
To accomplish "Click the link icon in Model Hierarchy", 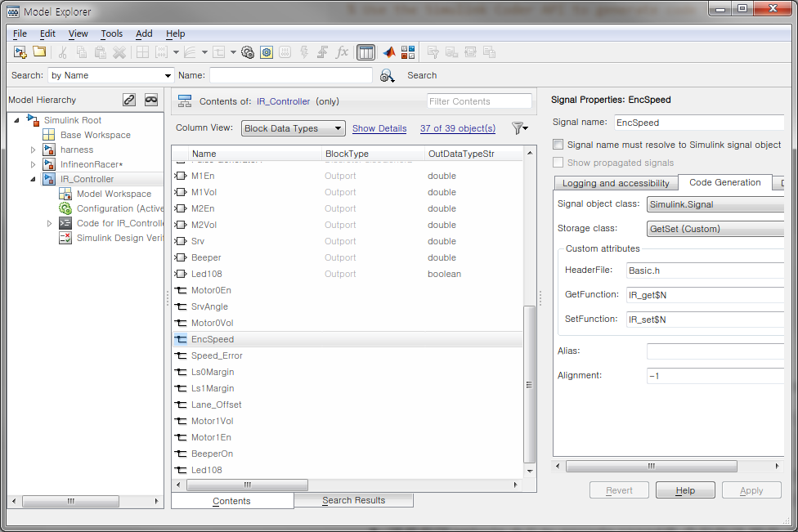I will tap(129, 100).
